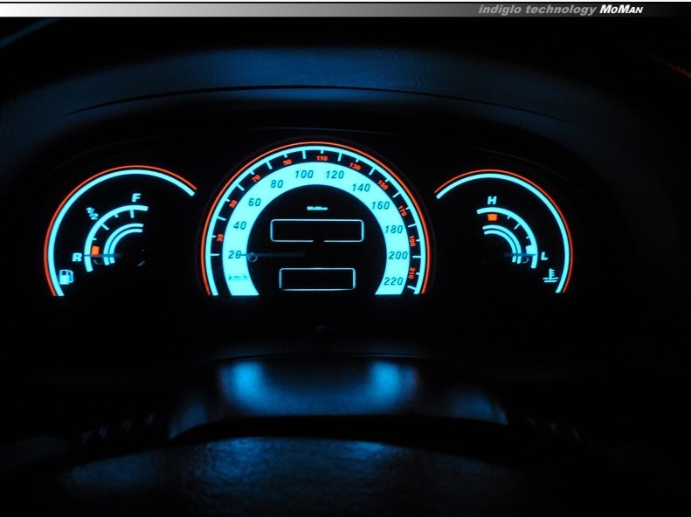The image size is (691, 517).
Task: Click the orange overheat marker near H
Action: [x=494, y=215]
